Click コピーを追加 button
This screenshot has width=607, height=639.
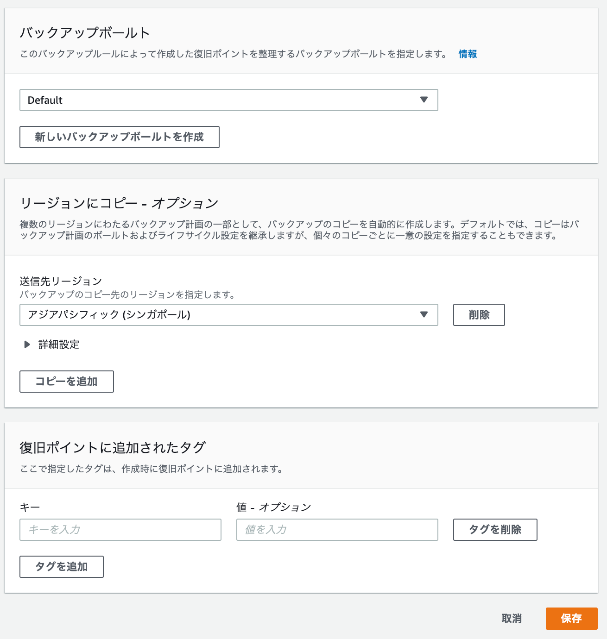(x=66, y=382)
